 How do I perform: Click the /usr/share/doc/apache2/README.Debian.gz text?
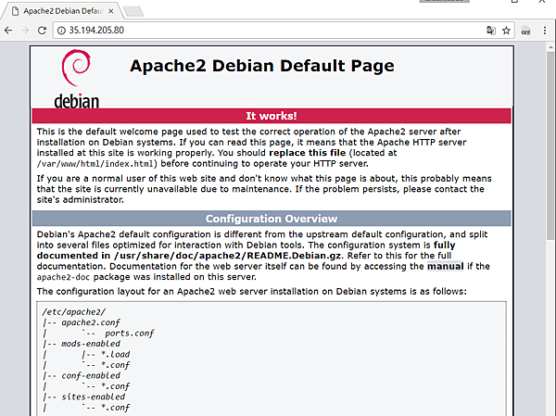click(x=228, y=256)
